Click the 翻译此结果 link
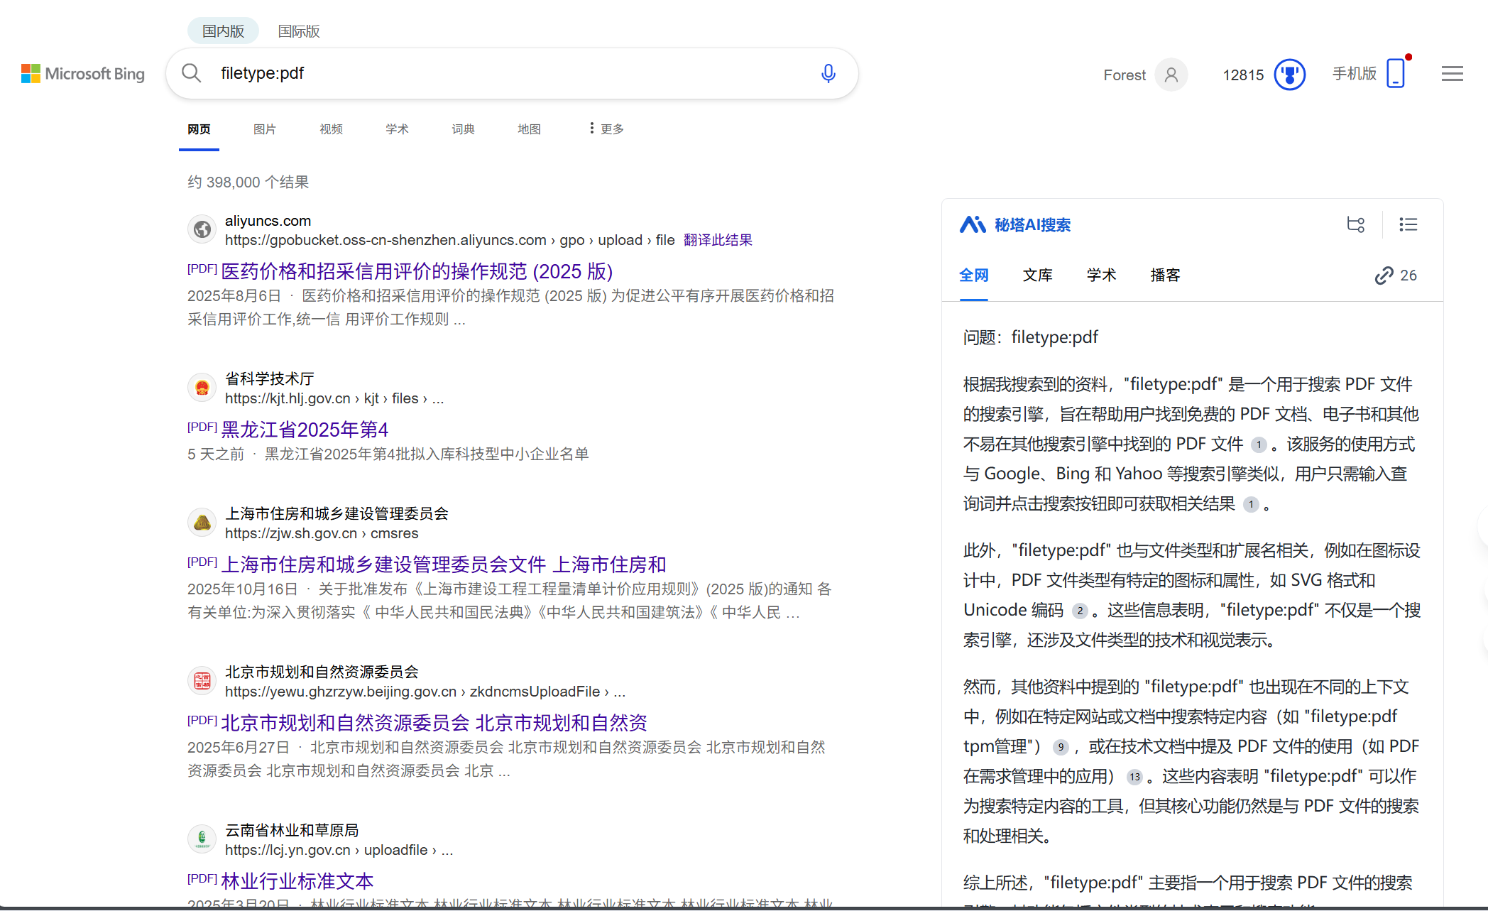Screen dimensions: 1488x911 (x=717, y=240)
